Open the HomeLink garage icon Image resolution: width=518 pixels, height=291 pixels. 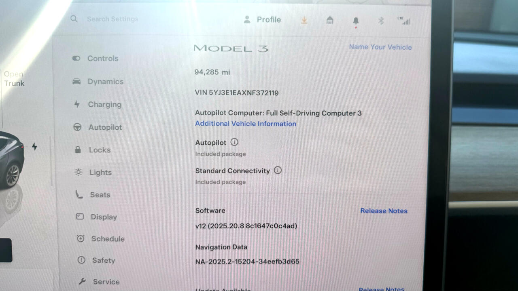[330, 20]
